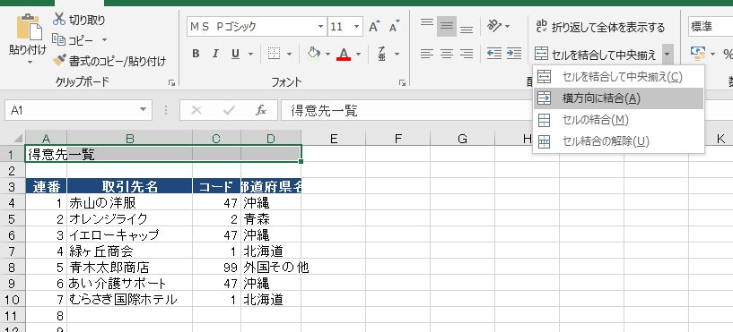This screenshot has height=332, width=733.
Task: Click cell containing 取引先名
Action: pos(130,186)
